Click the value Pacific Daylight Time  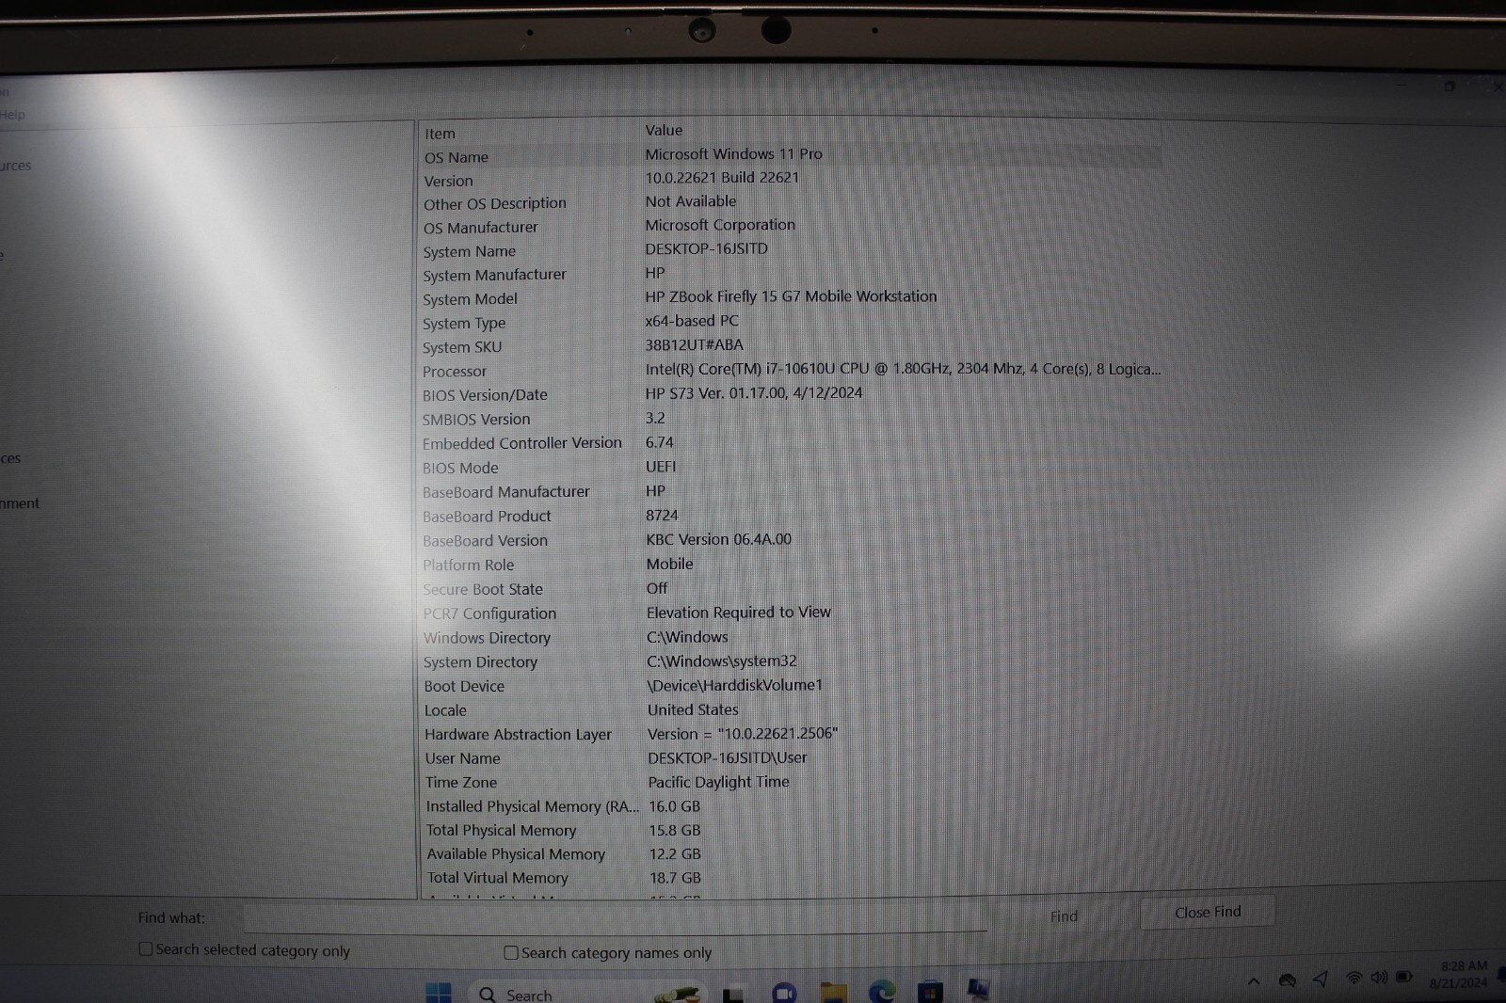[x=718, y=782]
